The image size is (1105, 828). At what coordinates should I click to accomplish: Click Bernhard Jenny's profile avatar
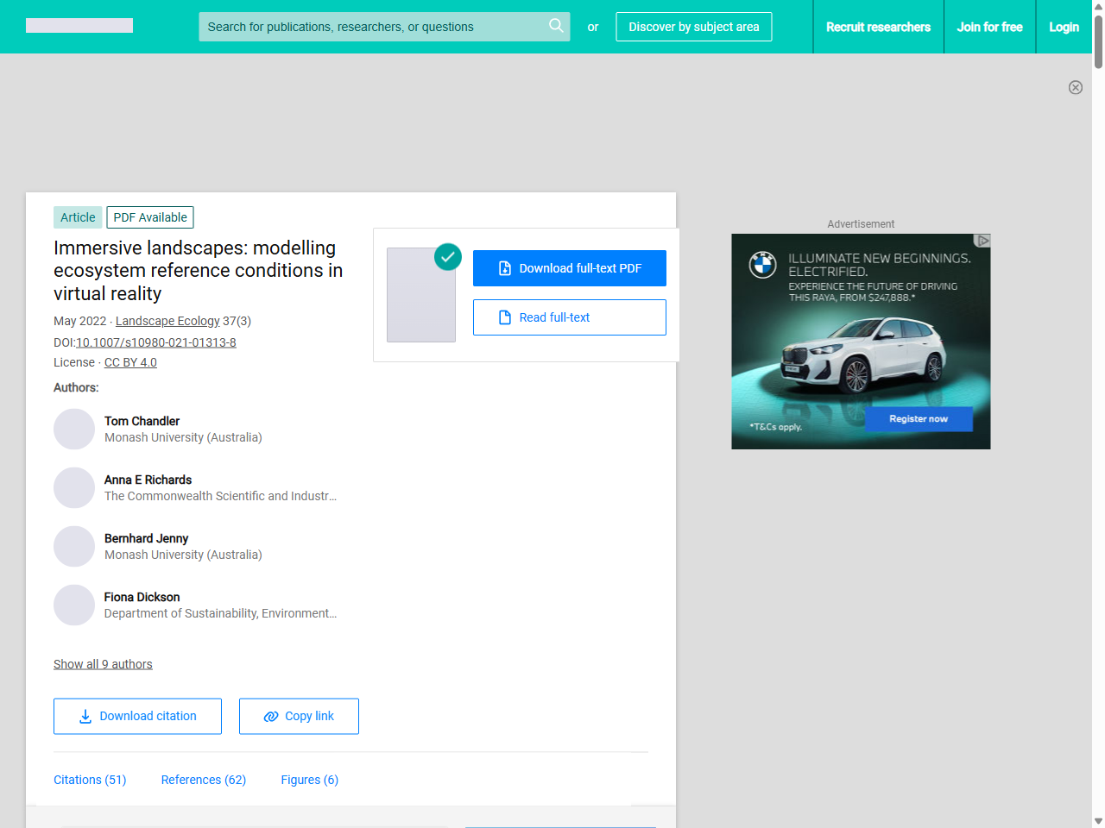74,547
